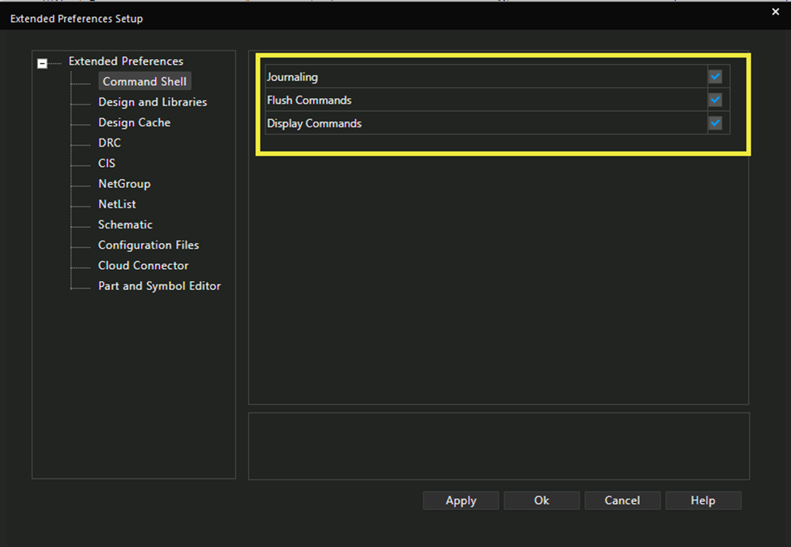The image size is (791, 547).
Task: Collapse the Extended Preferences tree node
Action: click(x=41, y=62)
